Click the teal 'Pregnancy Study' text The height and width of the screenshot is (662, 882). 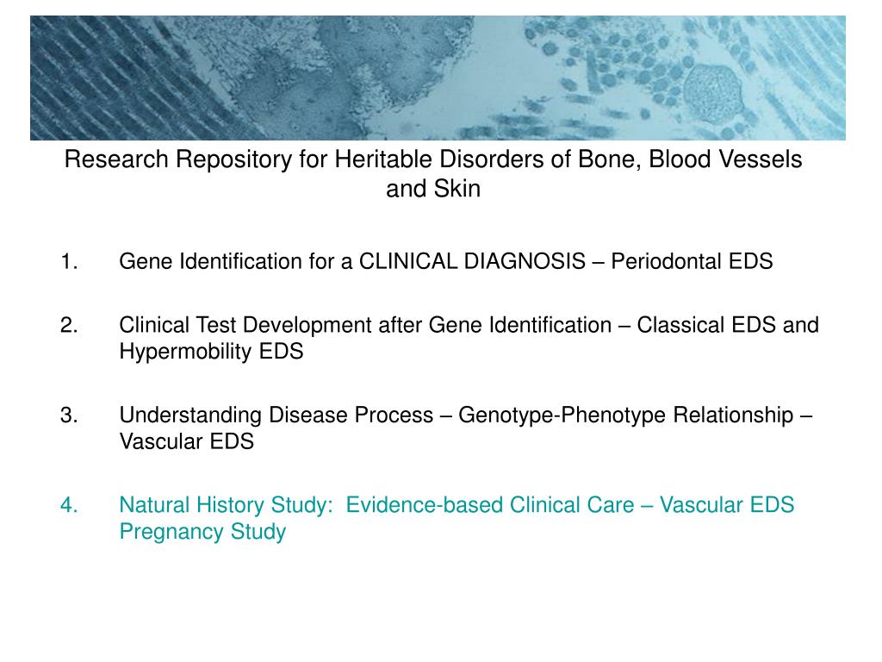[202, 531]
